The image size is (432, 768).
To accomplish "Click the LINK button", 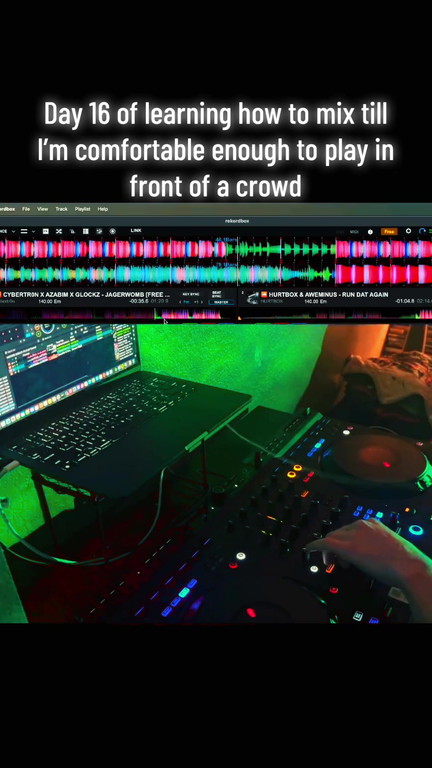I will [136, 230].
